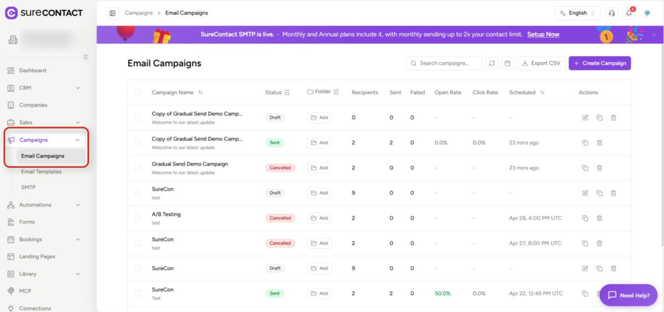Add folder to Gradual Send Demo Campaign
The image size is (664, 312).
pyautogui.click(x=319, y=168)
